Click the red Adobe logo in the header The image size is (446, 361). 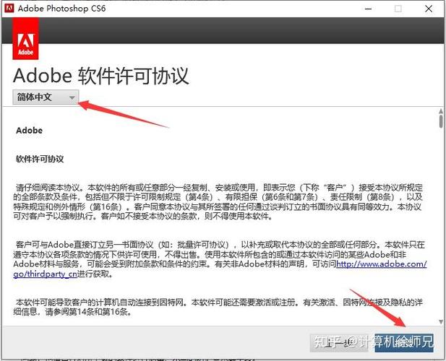pyautogui.click(x=25, y=39)
